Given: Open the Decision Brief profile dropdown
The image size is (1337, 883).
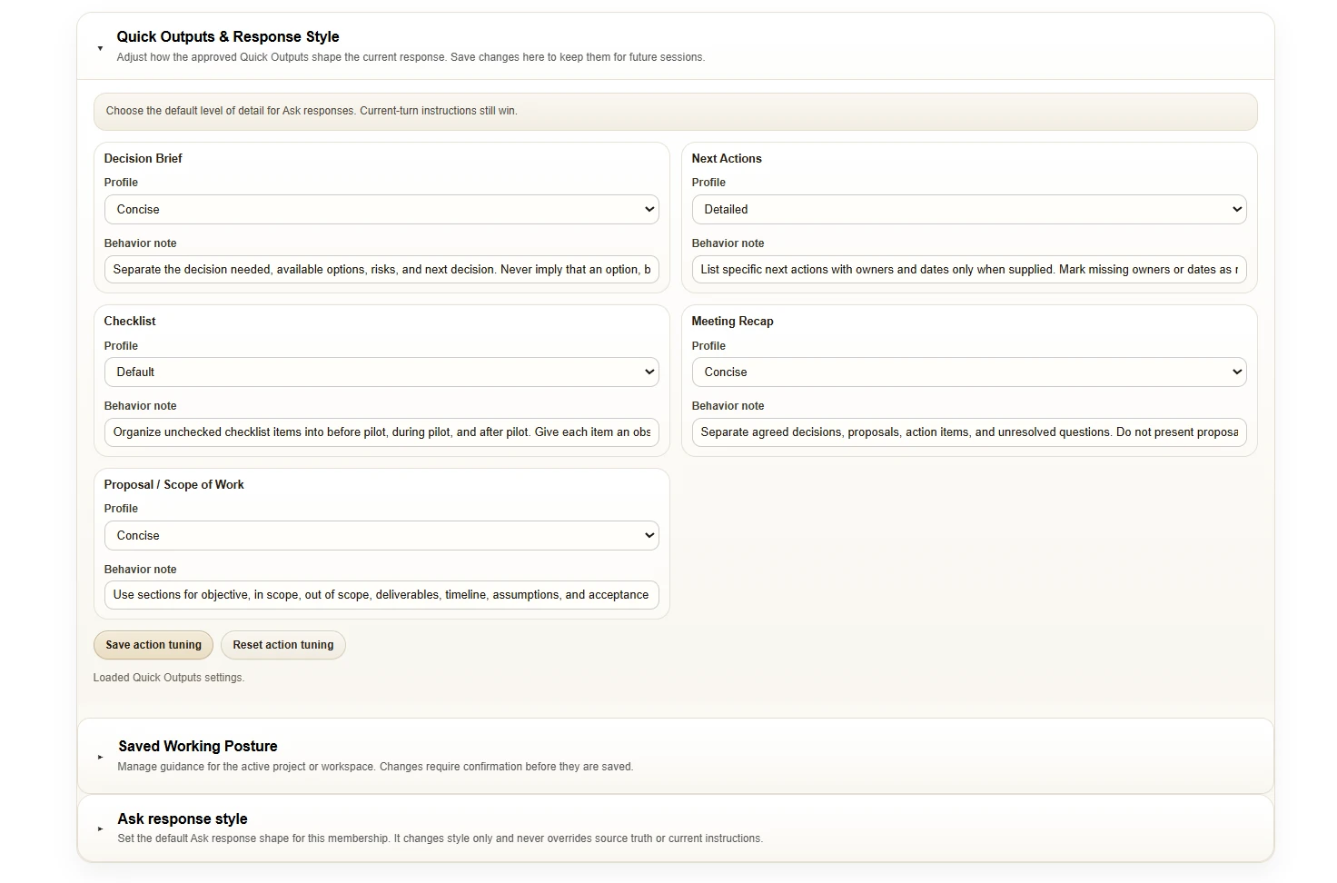Looking at the screenshot, I should tap(381, 209).
